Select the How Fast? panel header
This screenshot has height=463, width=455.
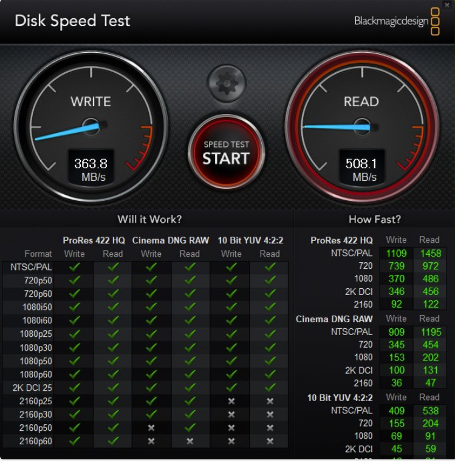(374, 219)
